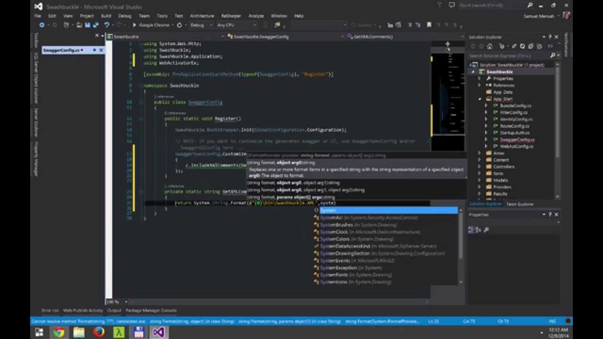This screenshot has height=339, width=603.
Task: Open the Architecture menu
Action: click(202, 16)
